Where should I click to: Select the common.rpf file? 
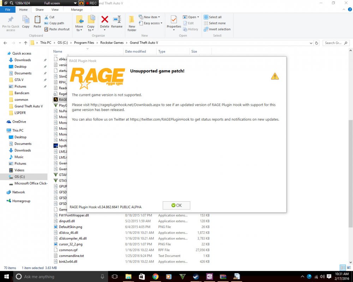point(68,250)
